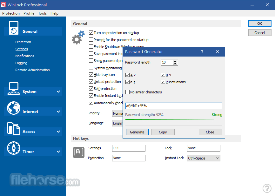
Task: Decrease password length with down arrow
Action: 175,64
